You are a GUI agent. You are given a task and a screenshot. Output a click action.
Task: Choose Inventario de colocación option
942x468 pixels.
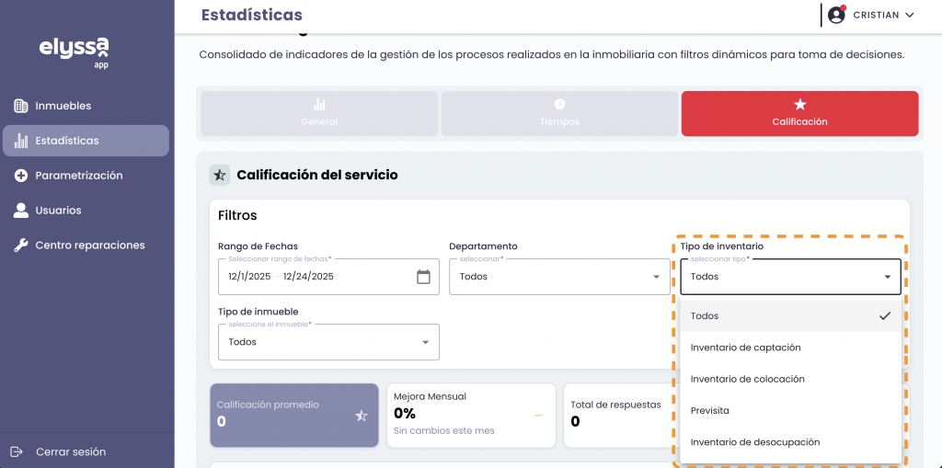pyautogui.click(x=748, y=379)
